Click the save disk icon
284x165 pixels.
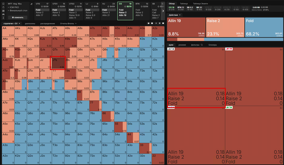pos(3,11)
